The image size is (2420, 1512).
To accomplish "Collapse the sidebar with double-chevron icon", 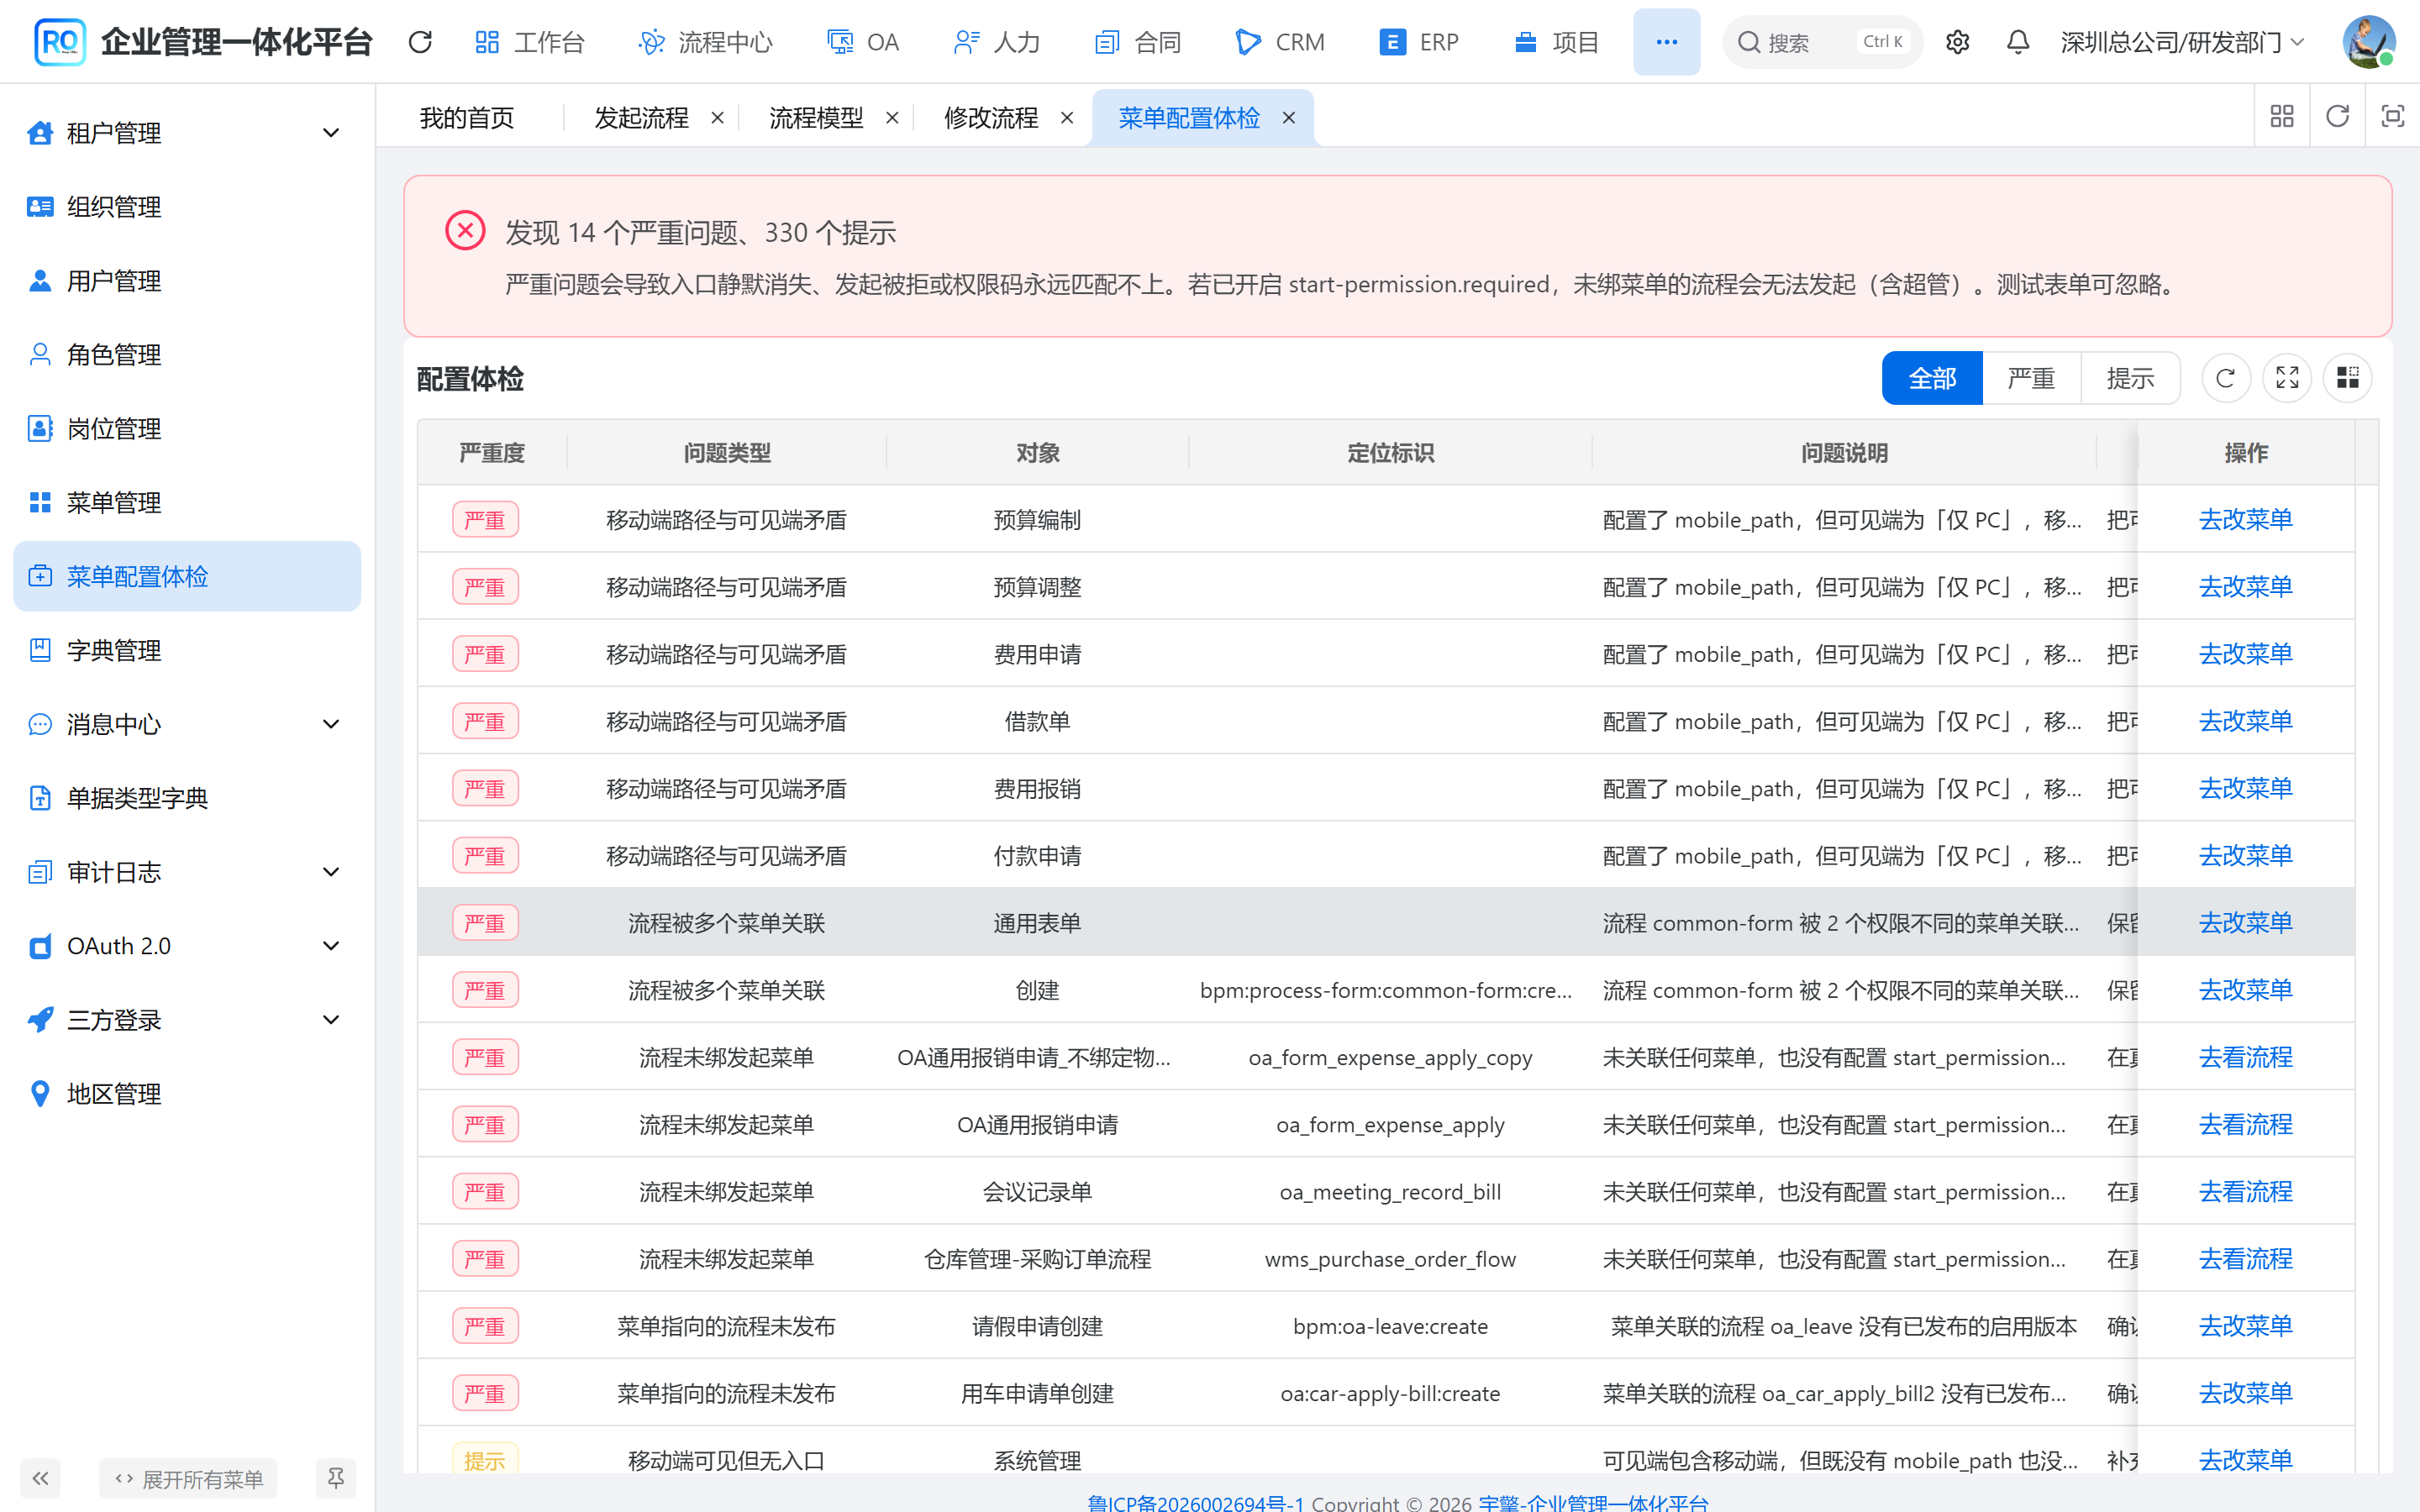I will [x=40, y=1478].
